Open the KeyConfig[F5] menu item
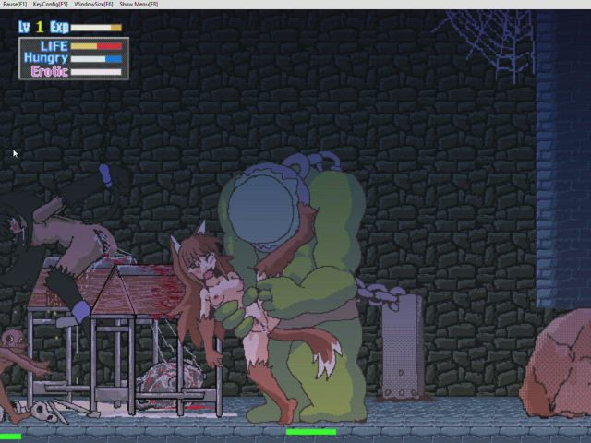Image resolution: width=591 pixels, height=443 pixels. click(51, 4)
